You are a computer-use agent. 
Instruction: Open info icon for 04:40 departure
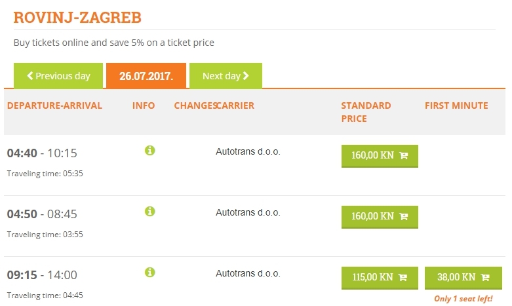[x=150, y=151]
